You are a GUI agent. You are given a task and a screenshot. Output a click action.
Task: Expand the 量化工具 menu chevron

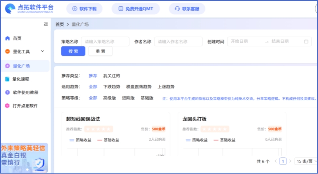click(43, 51)
